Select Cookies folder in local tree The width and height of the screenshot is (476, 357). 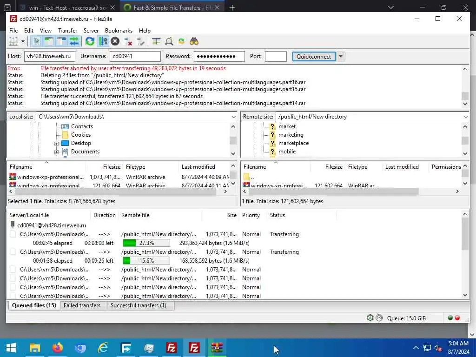(81, 135)
